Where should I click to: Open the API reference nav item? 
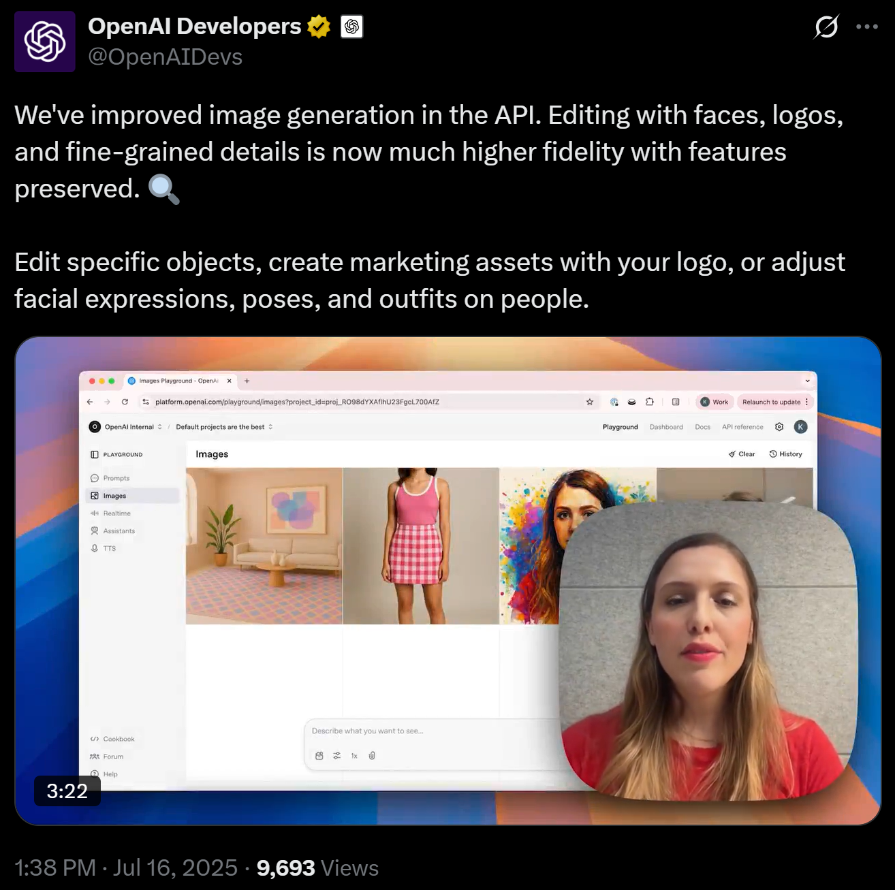[x=742, y=427]
